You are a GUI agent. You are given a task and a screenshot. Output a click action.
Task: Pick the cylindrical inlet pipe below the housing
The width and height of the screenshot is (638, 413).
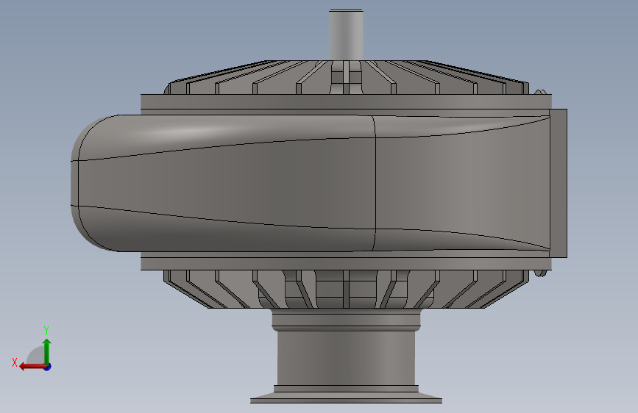pyautogui.click(x=346, y=356)
